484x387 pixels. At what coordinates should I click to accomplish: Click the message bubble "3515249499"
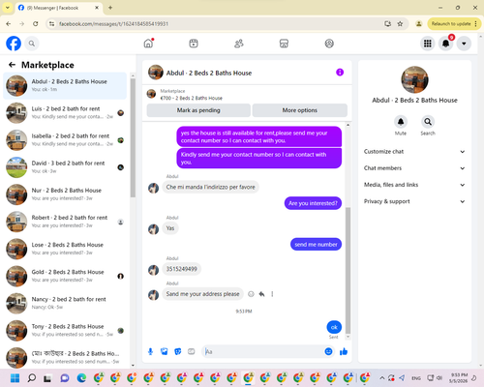pyautogui.click(x=181, y=269)
